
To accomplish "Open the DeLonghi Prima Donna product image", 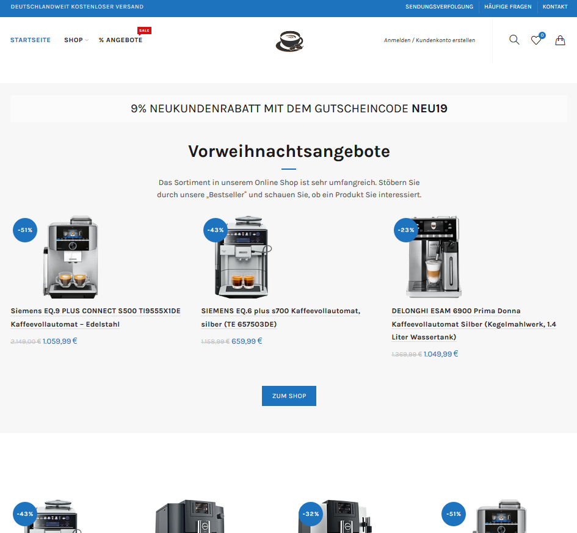I will (x=434, y=257).
